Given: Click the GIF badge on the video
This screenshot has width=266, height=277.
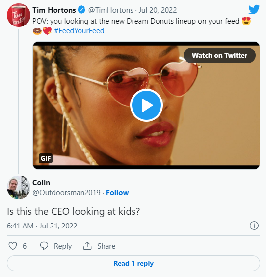Looking at the screenshot, I should (x=46, y=158).
